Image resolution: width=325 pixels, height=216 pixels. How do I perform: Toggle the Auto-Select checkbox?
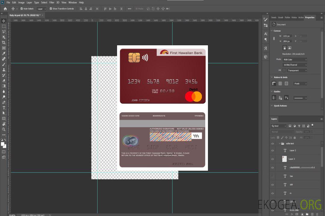point(22,9)
